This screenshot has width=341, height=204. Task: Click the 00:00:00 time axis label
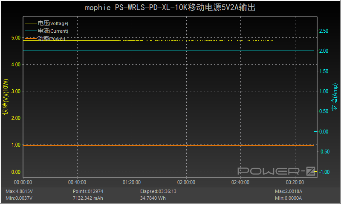pos(23,182)
